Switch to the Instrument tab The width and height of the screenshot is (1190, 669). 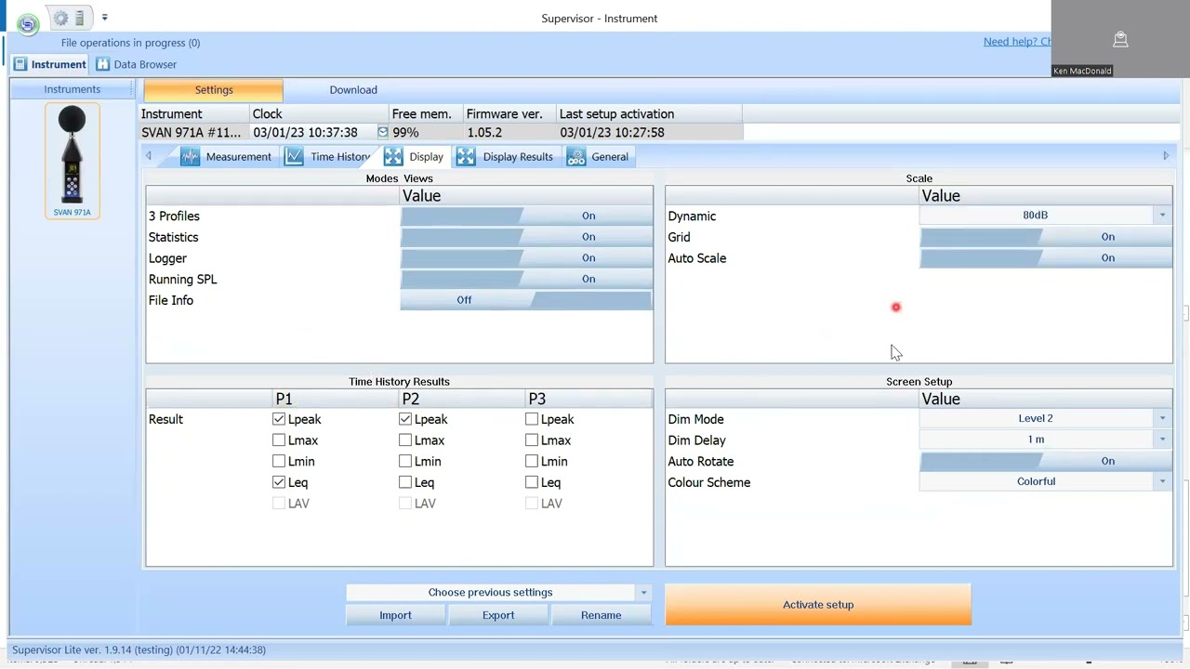click(49, 64)
